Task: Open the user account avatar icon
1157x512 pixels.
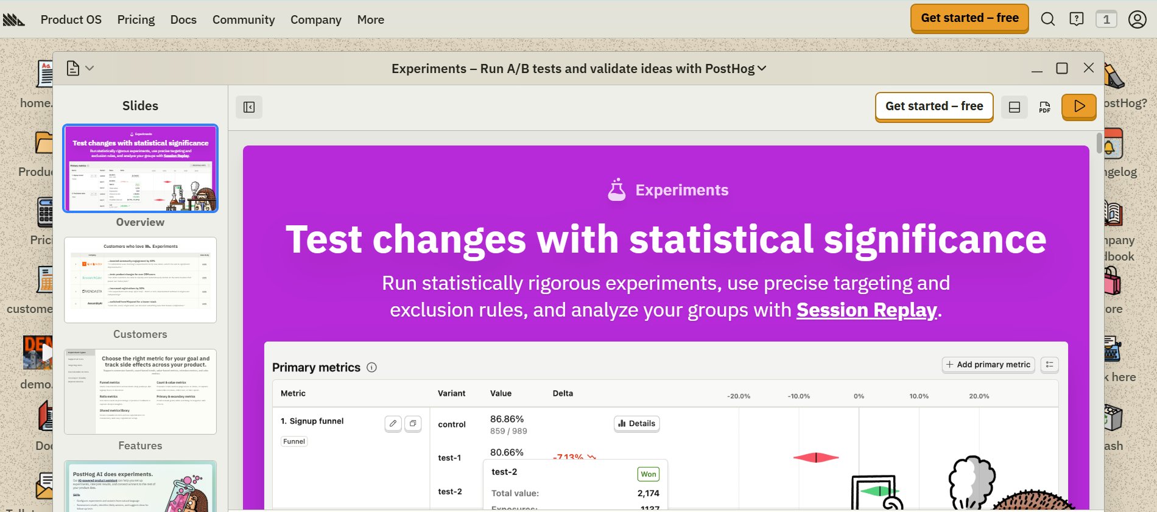Action: [x=1137, y=19]
